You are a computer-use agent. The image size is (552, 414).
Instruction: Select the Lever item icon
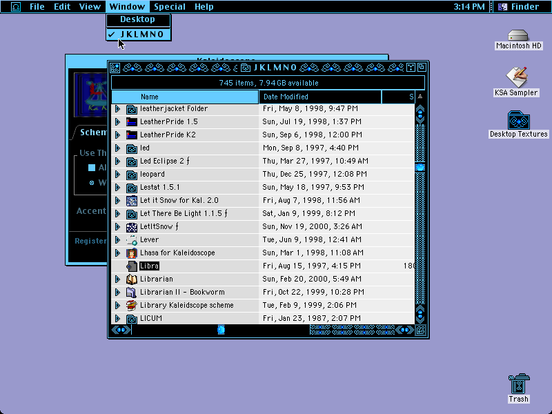[131, 239]
